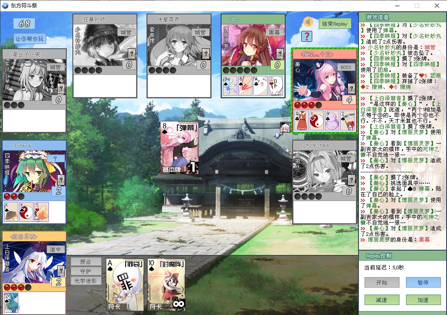The height and width of the screenshot is (315, 447).
Task: Click the 游戏信息 panel header
Action: (x=377, y=17)
